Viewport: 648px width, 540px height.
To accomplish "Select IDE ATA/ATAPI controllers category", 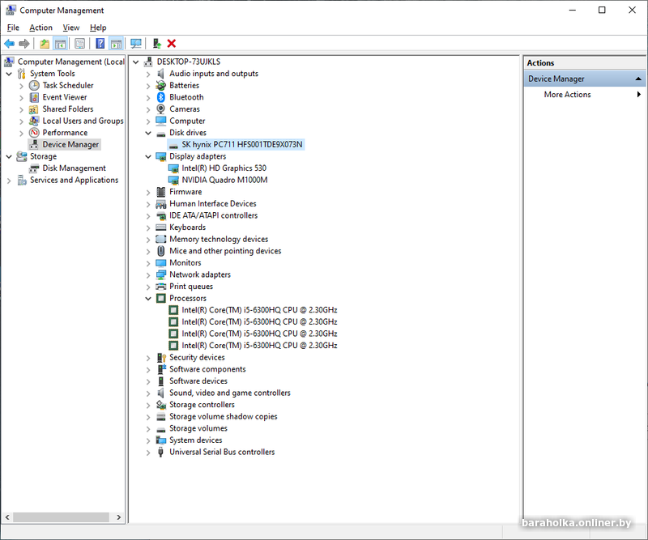I will [213, 215].
